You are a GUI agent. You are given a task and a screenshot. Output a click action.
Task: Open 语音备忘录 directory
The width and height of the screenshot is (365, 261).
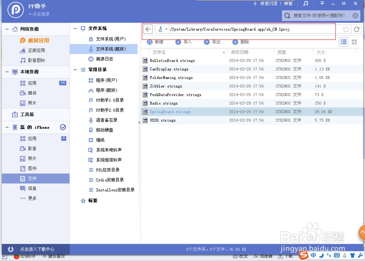click(103, 120)
